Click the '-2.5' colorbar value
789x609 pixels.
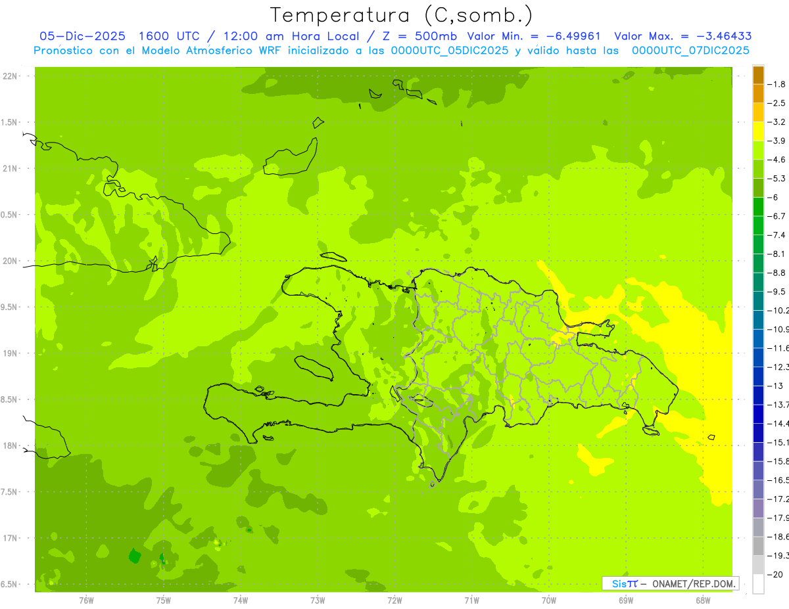tap(777, 103)
